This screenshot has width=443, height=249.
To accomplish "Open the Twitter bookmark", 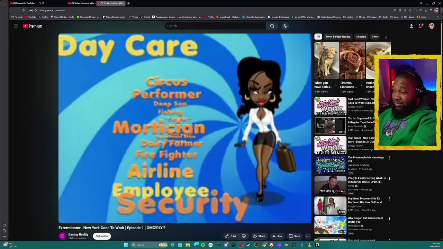I will (x=44, y=17).
